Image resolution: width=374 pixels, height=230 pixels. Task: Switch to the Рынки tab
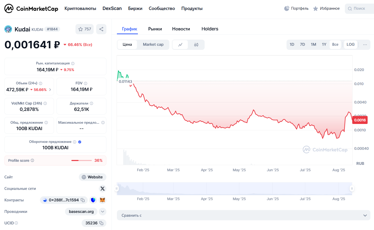pos(155,29)
